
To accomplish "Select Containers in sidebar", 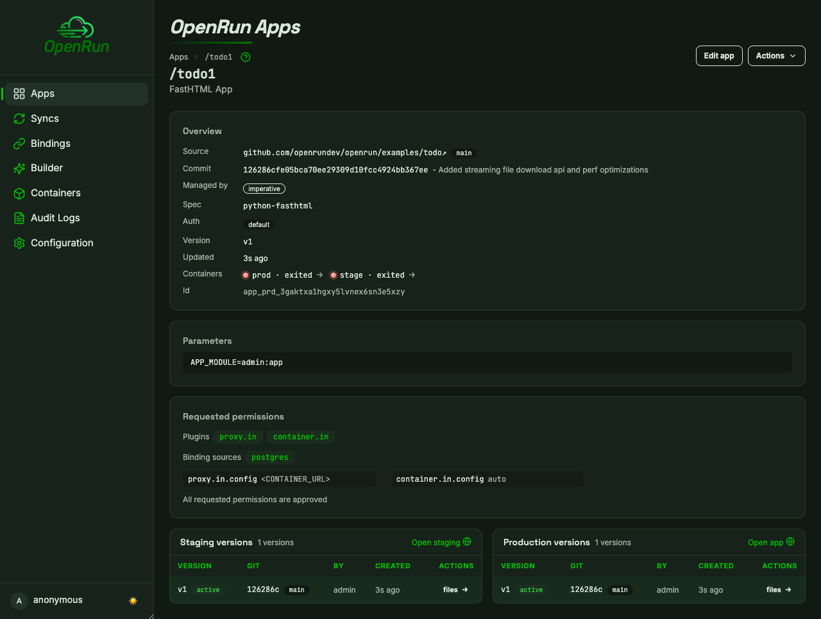I will 76,193.
